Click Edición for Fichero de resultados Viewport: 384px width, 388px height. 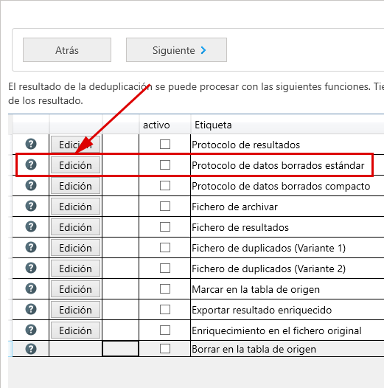pyautogui.click(x=76, y=227)
